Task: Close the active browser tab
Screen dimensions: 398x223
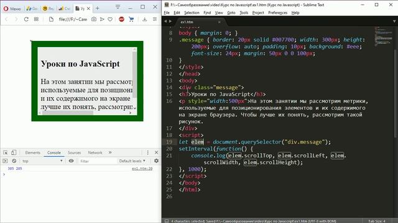Action: (x=88, y=9)
